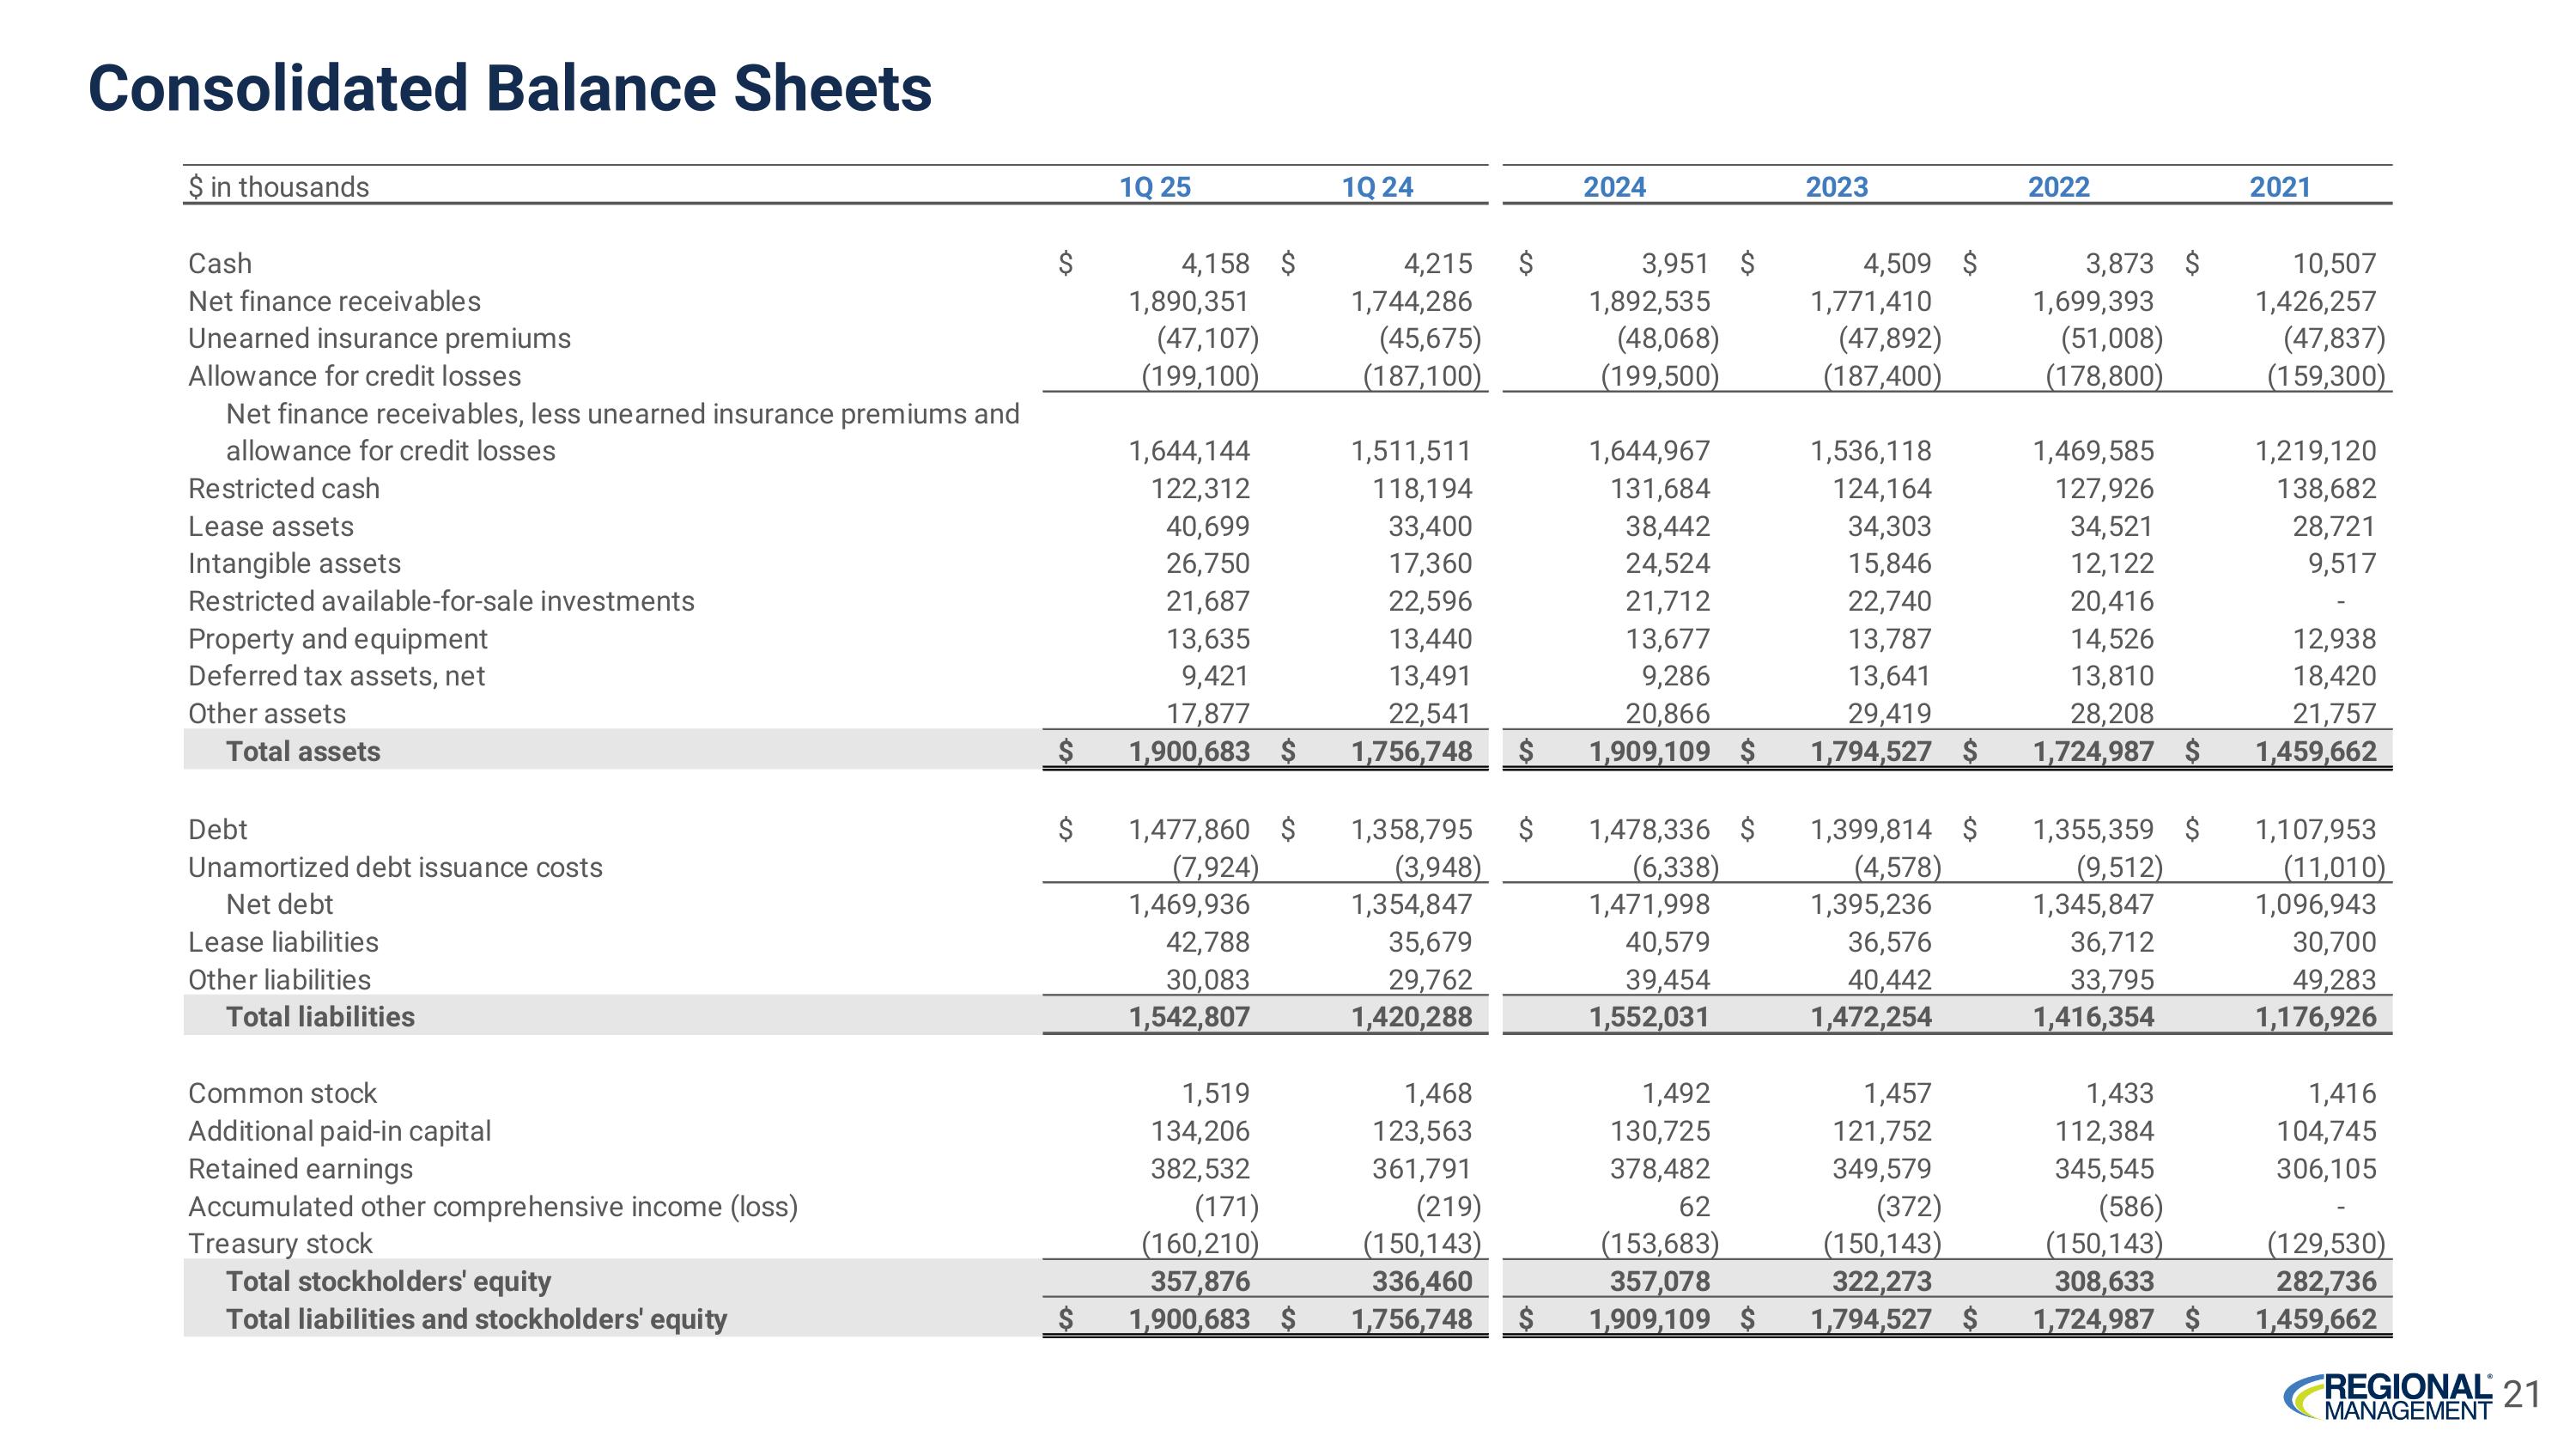This screenshot has width=2576, height=1449.
Task: Click the Debt row label
Action: [x=217, y=829]
